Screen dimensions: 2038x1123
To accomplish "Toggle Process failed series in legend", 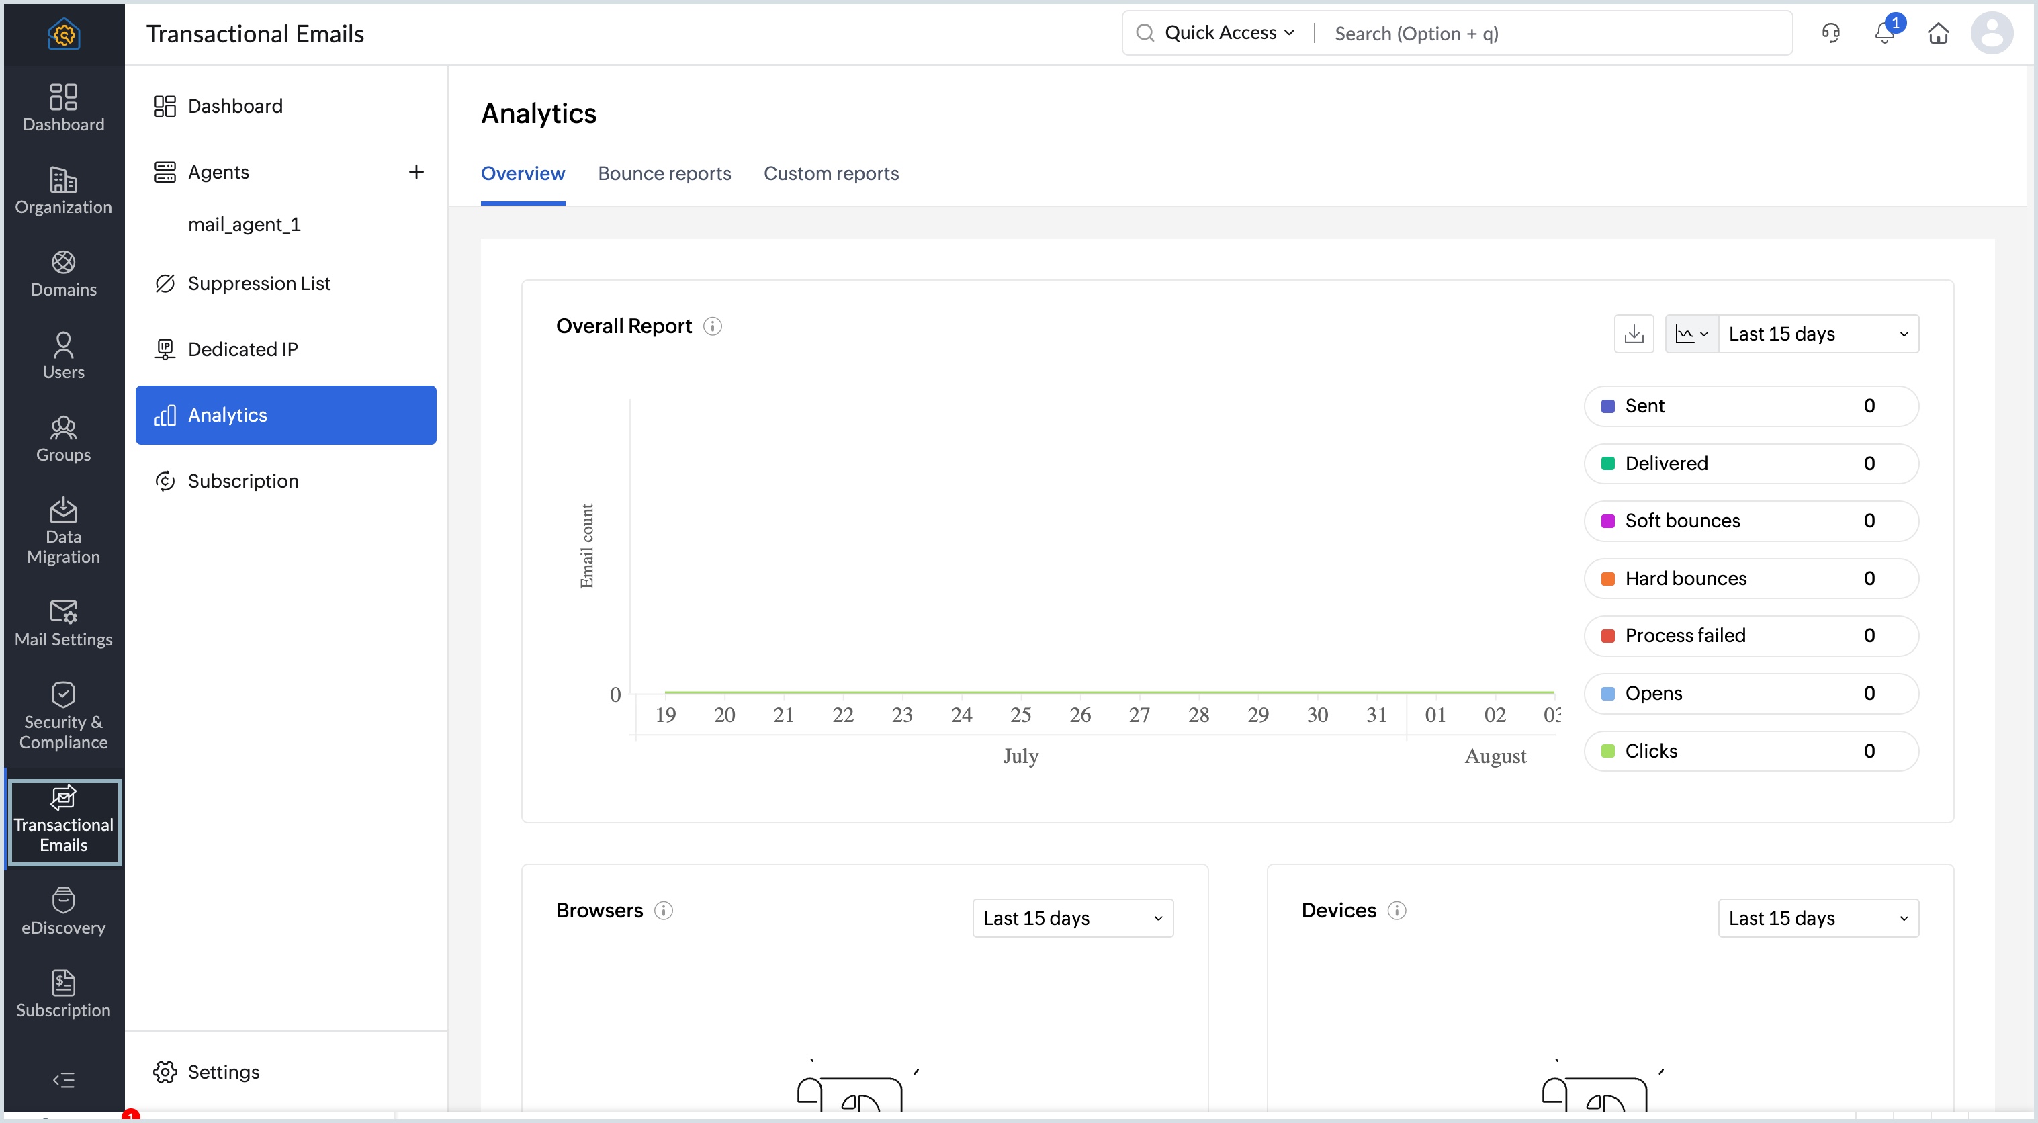I will coord(1752,635).
